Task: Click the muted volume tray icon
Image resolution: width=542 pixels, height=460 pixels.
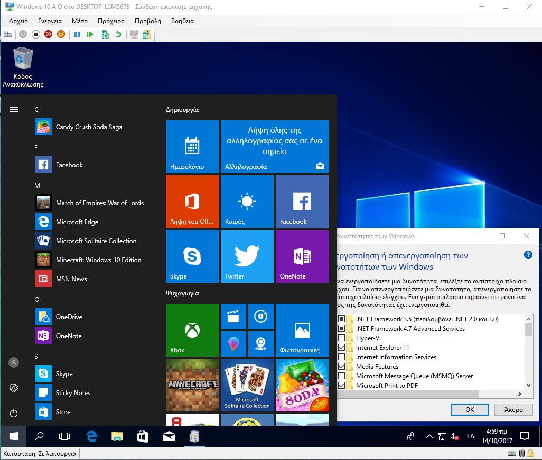Action: (x=454, y=437)
